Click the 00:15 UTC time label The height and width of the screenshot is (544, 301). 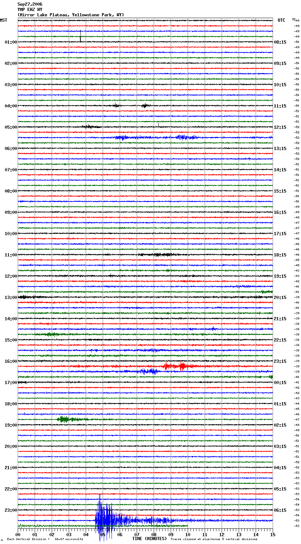pyautogui.click(x=280, y=383)
